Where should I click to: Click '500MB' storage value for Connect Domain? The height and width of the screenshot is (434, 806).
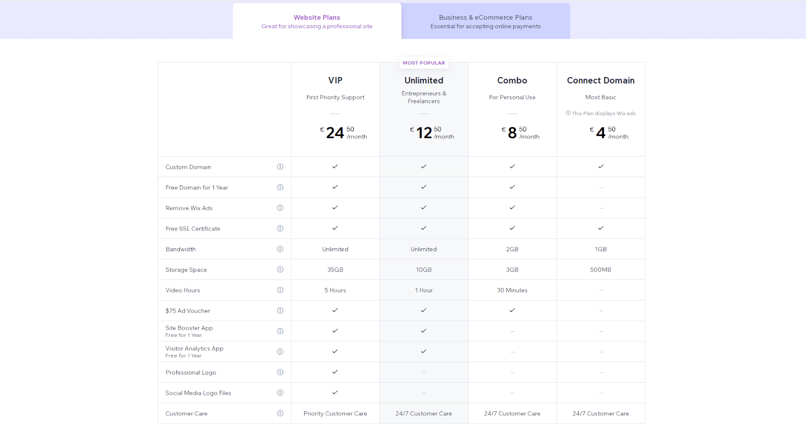click(x=601, y=270)
